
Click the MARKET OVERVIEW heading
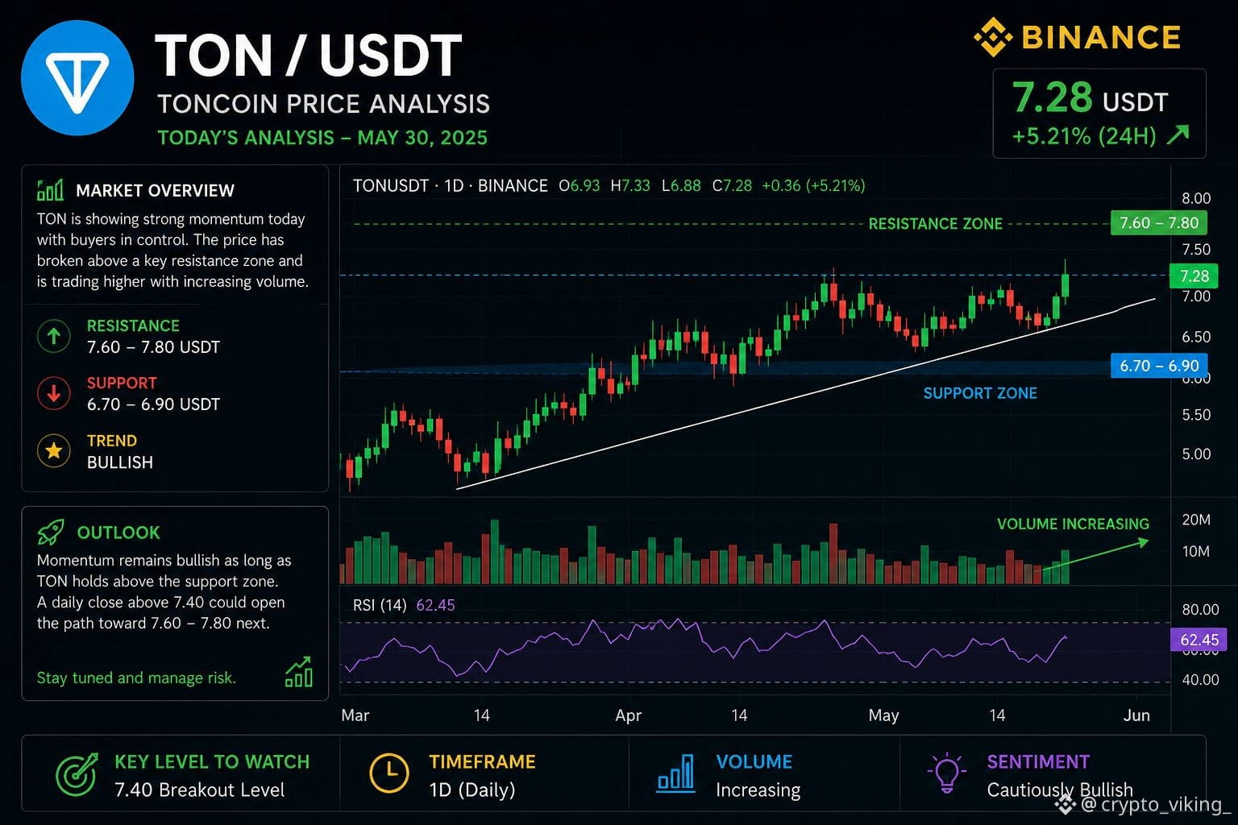coord(155,190)
